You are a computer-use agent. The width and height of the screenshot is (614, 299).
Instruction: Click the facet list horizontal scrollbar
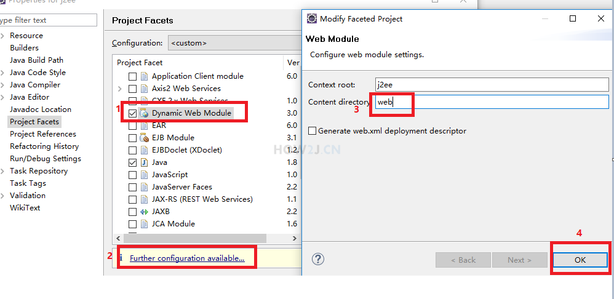point(194,238)
